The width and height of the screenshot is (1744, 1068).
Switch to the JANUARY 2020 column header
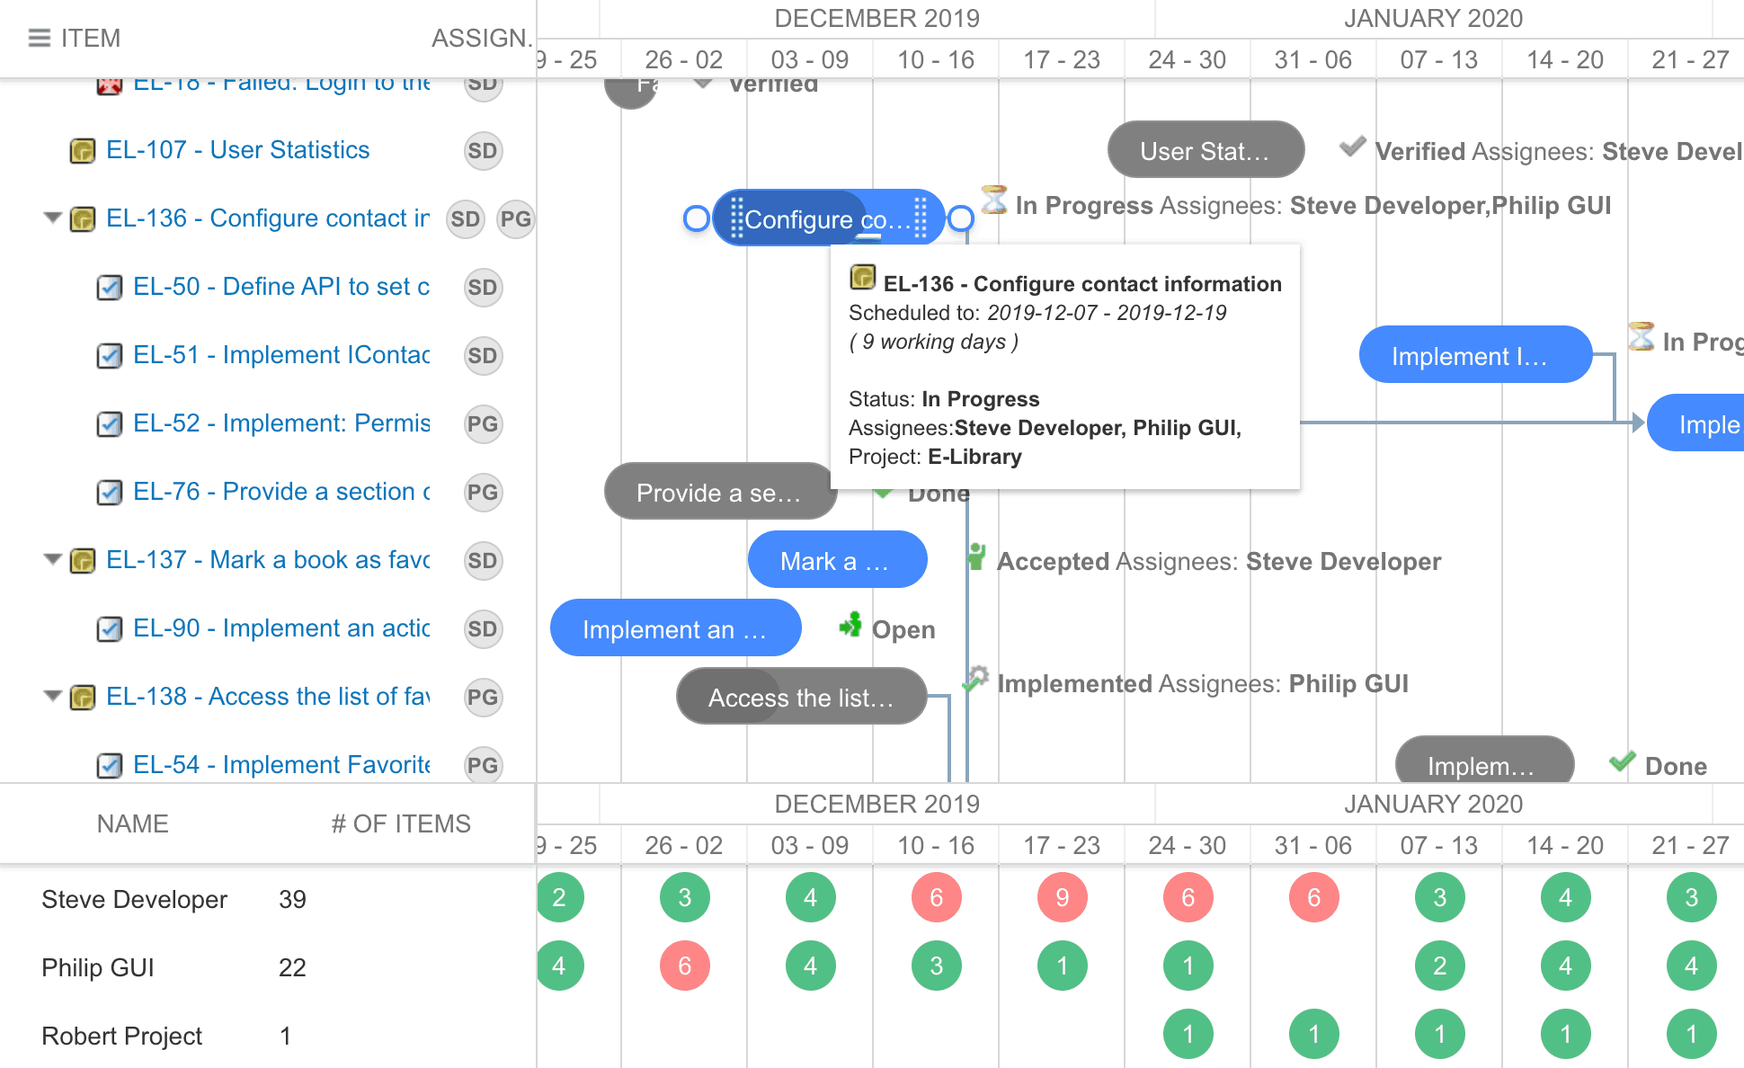(x=1433, y=18)
